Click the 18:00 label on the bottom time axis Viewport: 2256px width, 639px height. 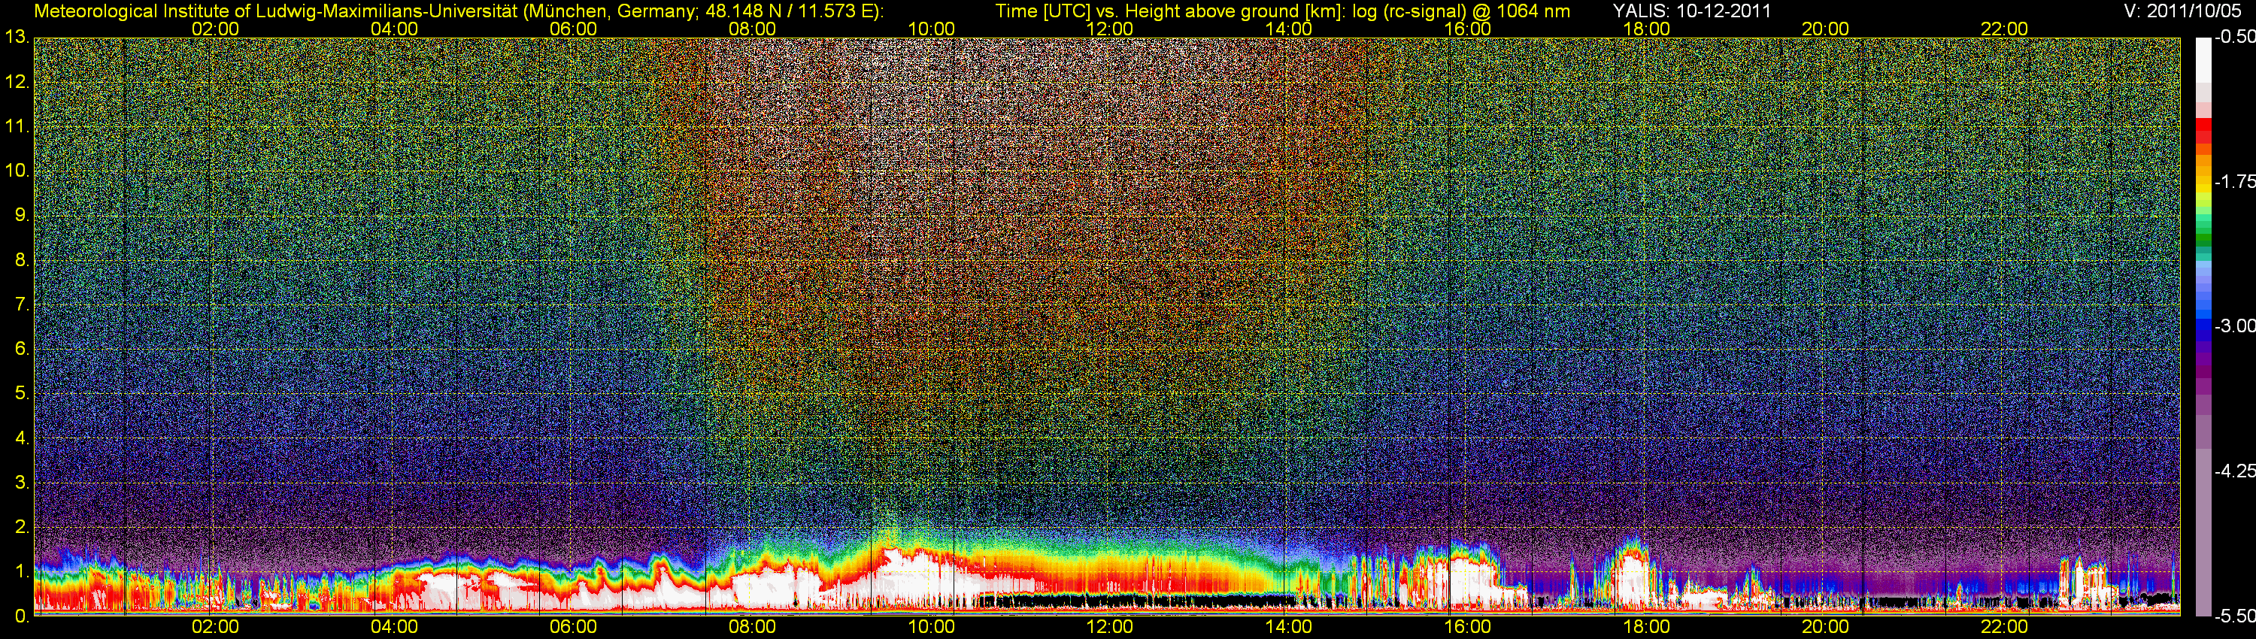click(x=1646, y=628)
